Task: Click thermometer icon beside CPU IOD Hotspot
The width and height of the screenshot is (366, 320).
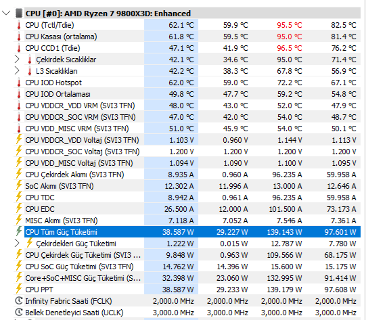Action: pyautogui.click(x=19, y=83)
